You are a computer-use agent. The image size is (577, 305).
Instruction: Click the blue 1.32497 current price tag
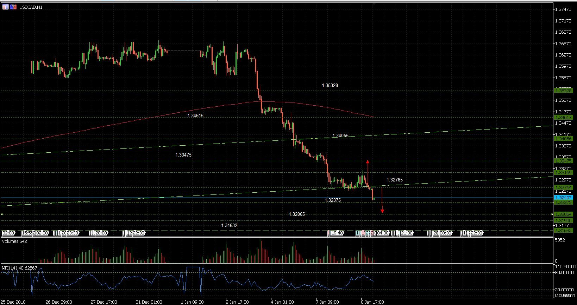[564, 198]
